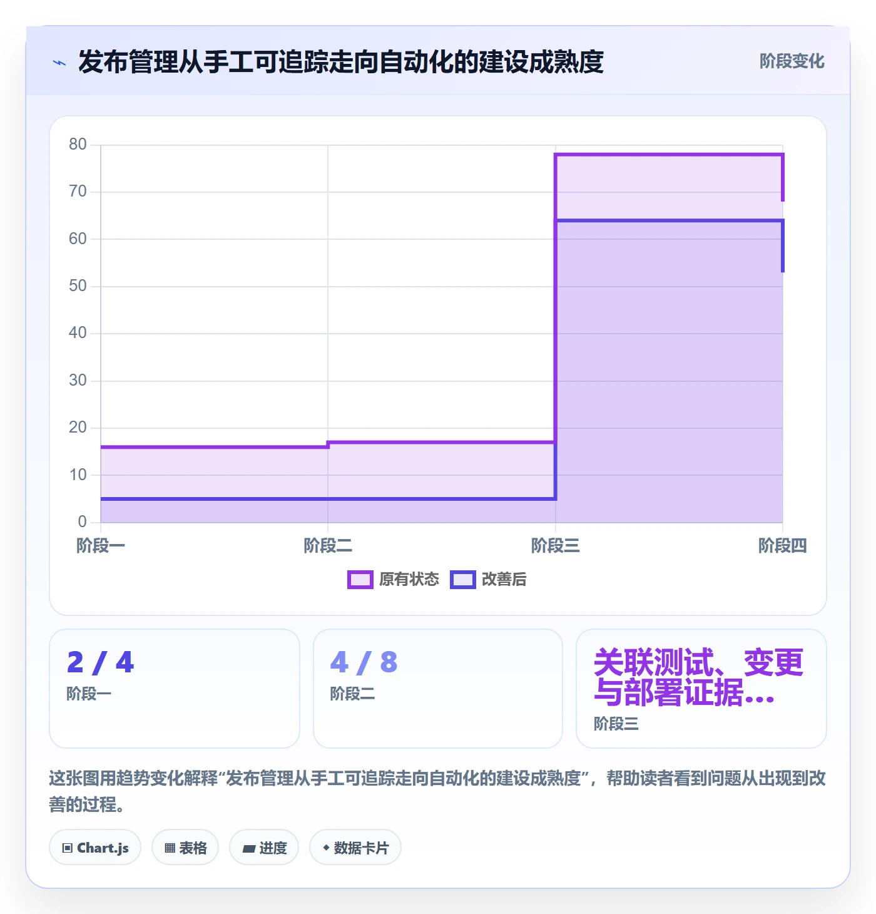Click the 阶段四 x-axis label

pos(783,546)
